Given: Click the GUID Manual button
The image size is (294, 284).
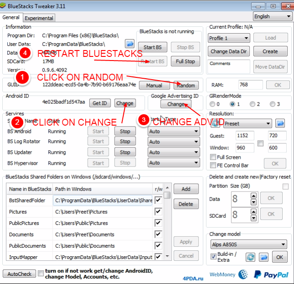Looking at the screenshot, I should (x=154, y=86).
